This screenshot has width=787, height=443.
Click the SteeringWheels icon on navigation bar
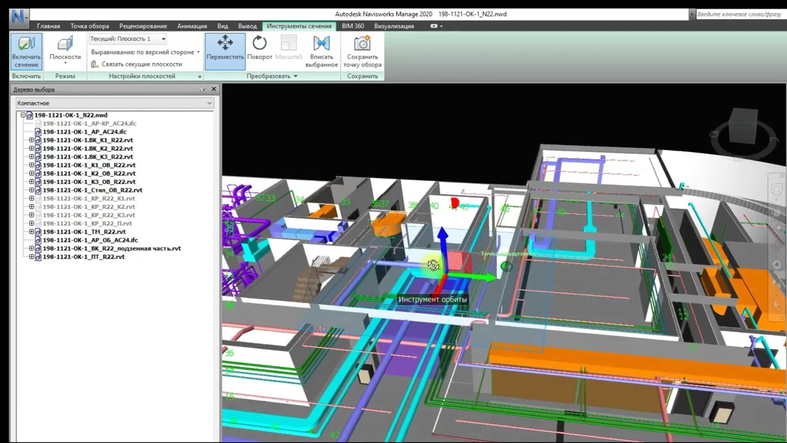pos(777,190)
